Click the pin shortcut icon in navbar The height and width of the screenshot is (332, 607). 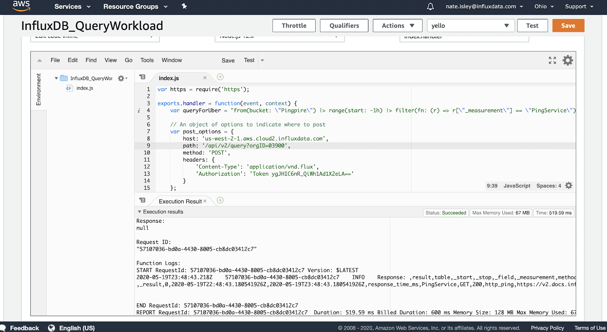[x=184, y=6]
